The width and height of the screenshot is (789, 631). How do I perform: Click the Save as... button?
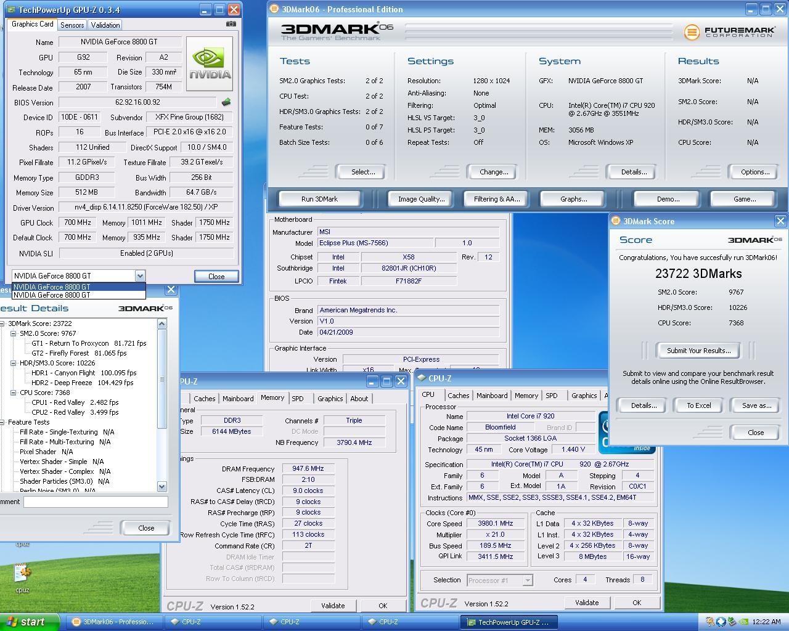pos(756,405)
